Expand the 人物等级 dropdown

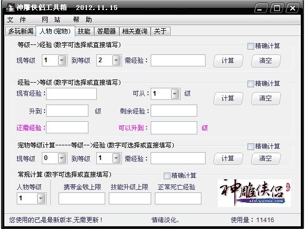tap(41, 199)
